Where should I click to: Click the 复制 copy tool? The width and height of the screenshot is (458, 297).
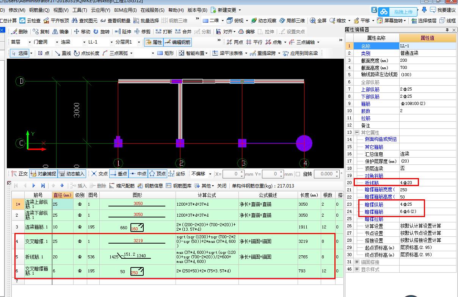(x=41, y=31)
